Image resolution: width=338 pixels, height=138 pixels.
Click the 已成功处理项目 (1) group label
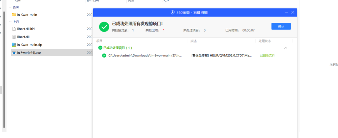coord(118,48)
